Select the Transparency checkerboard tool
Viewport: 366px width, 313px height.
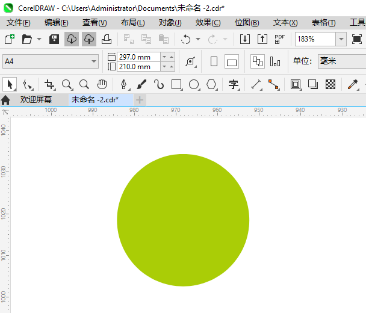(330, 84)
